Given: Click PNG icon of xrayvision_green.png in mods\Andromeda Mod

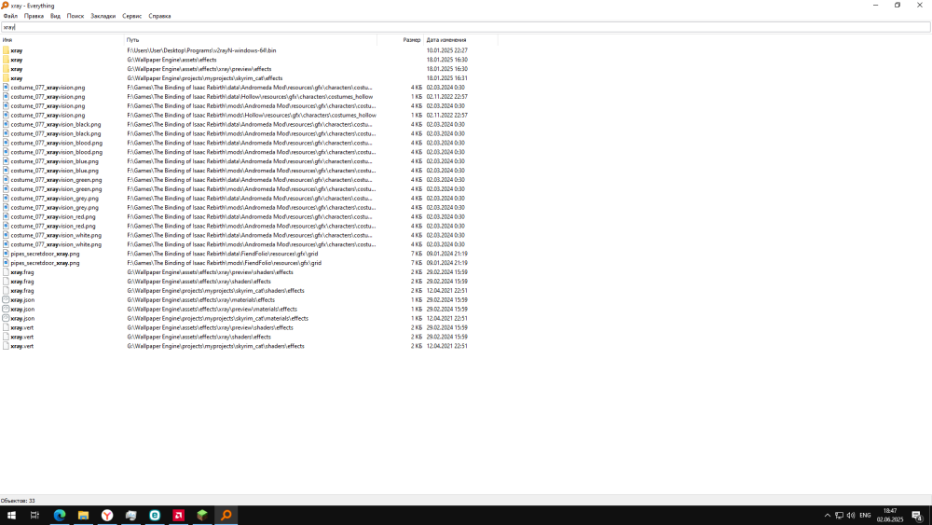Looking at the screenshot, I should (6, 188).
